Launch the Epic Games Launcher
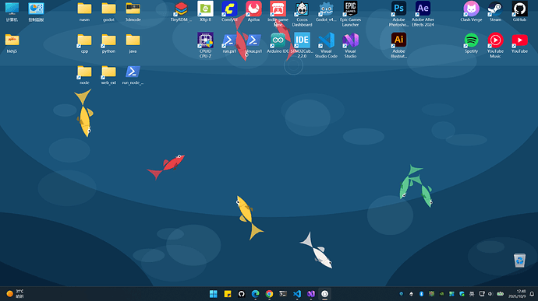This screenshot has height=301, width=538. [x=350, y=14]
